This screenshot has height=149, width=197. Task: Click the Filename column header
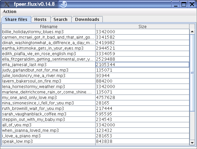49,26
